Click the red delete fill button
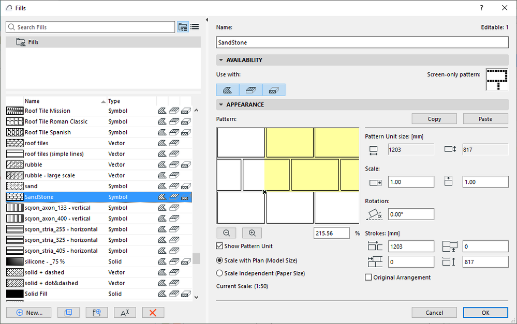This screenshot has height=324, width=517. coord(153,312)
